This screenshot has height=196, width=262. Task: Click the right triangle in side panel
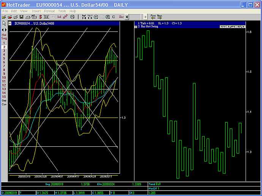[6, 30]
